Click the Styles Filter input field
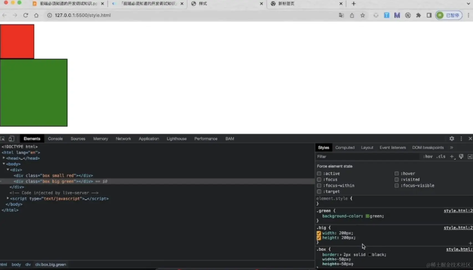Screen dimensions: 473x270 tap(368, 156)
